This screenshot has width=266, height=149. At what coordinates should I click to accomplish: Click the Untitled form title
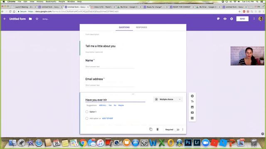[x=17, y=19]
